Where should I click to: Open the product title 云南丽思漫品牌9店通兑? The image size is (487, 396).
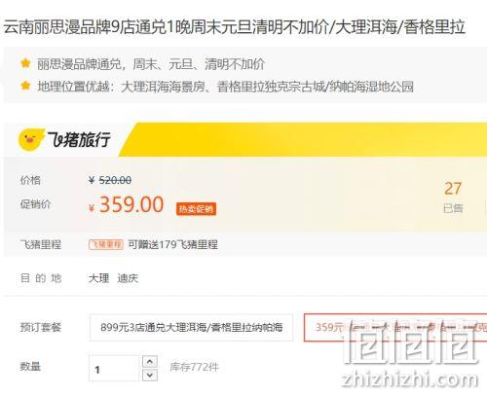click(x=235, y=27)
